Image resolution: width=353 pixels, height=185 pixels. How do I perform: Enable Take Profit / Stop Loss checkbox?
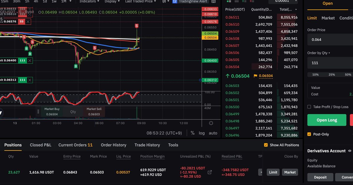(x=309, y=107)
